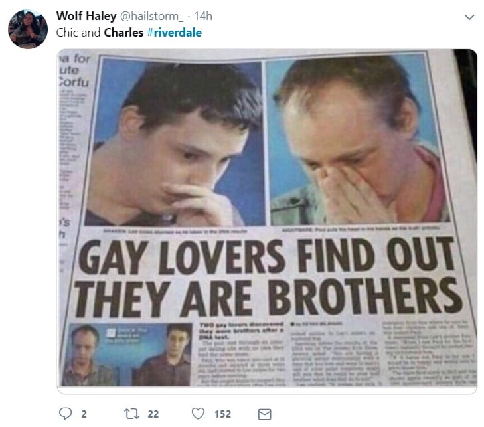Screen dimensions: 484x427
Task: Click the blurry article body text columns
Action: [x=335, y=353]
